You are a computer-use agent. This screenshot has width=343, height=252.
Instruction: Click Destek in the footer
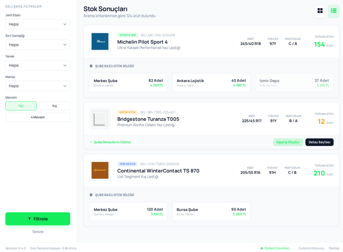pos(334,248)
